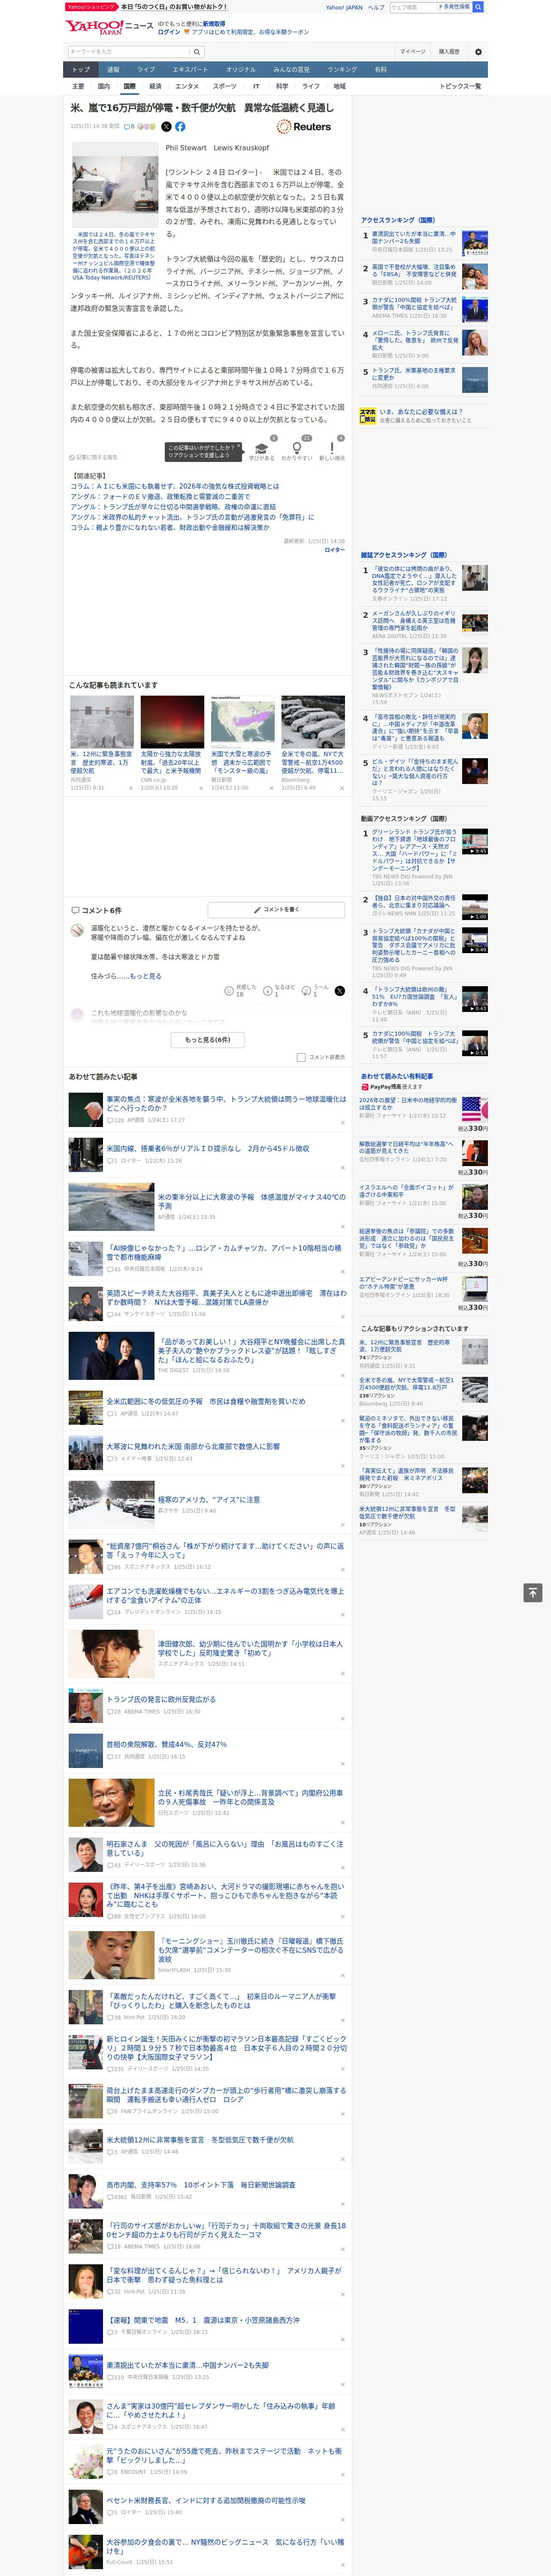Open 米国内線、搭乗者6%がリアルID提示なし article
Image resolution: width=551 pixels, height=2576 pixels.
(208, 1148)
